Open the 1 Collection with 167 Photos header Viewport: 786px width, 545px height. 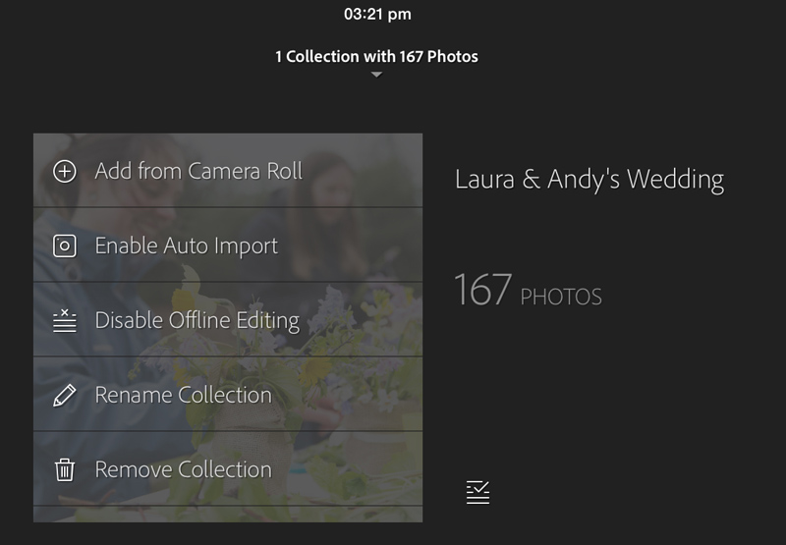click(x=376, y=57)
